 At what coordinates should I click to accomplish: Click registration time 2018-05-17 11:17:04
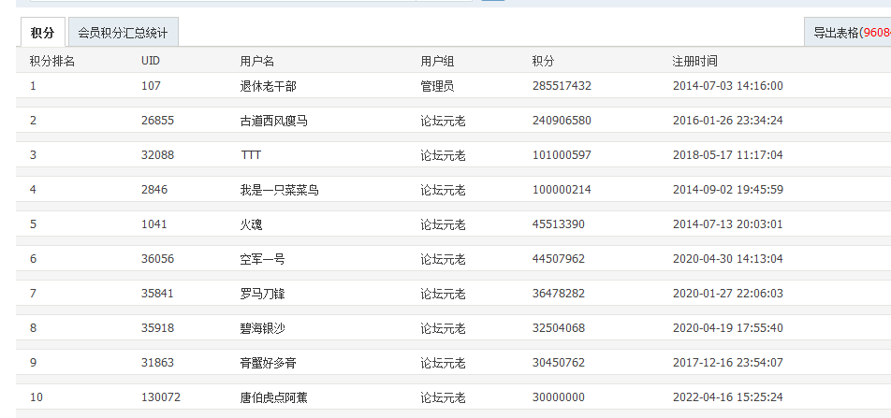[728, 155]
